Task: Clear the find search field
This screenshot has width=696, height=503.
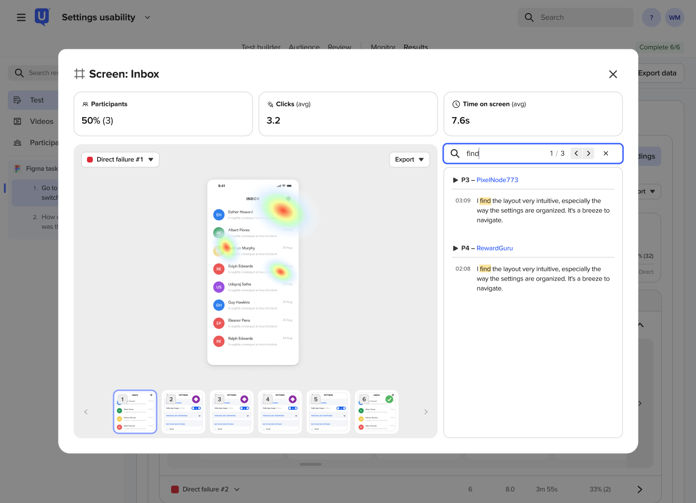Action: click(x=606, y=153)
